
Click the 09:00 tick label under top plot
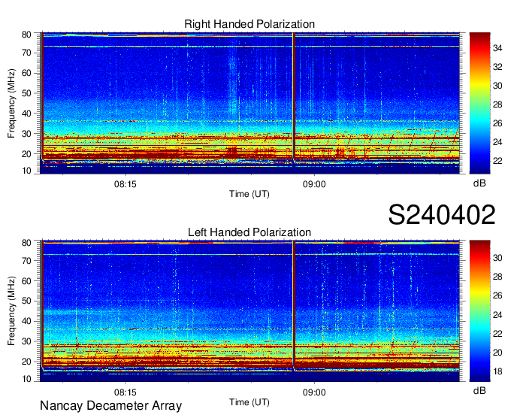point(314,184)
